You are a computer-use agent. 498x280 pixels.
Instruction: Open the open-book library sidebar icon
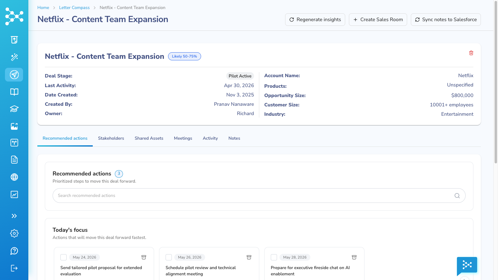point(14,92)
